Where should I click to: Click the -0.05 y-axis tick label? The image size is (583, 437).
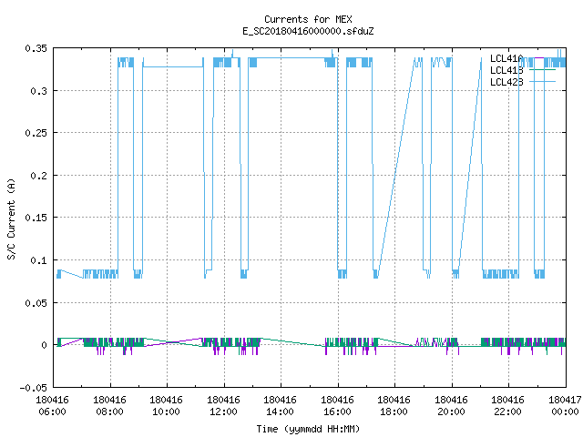pos(34,388)
